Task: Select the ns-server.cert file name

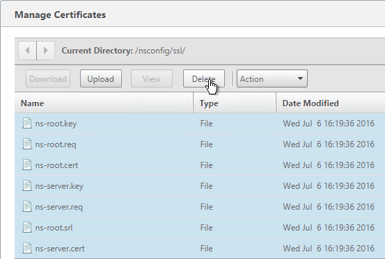Action: (60, 249)
